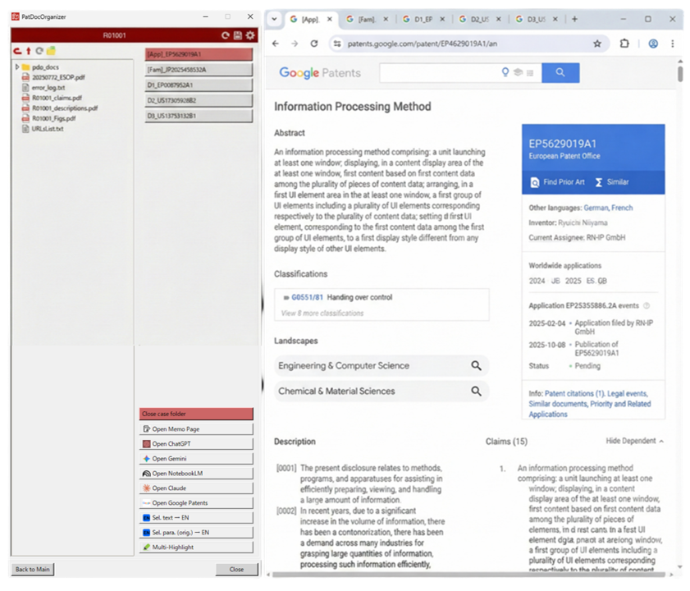Viewport: 690px width, 591px height.
Task: Select 20250772_ESOP.pdf in file tree
Action: pyautogui.click(x=53, y=77)
